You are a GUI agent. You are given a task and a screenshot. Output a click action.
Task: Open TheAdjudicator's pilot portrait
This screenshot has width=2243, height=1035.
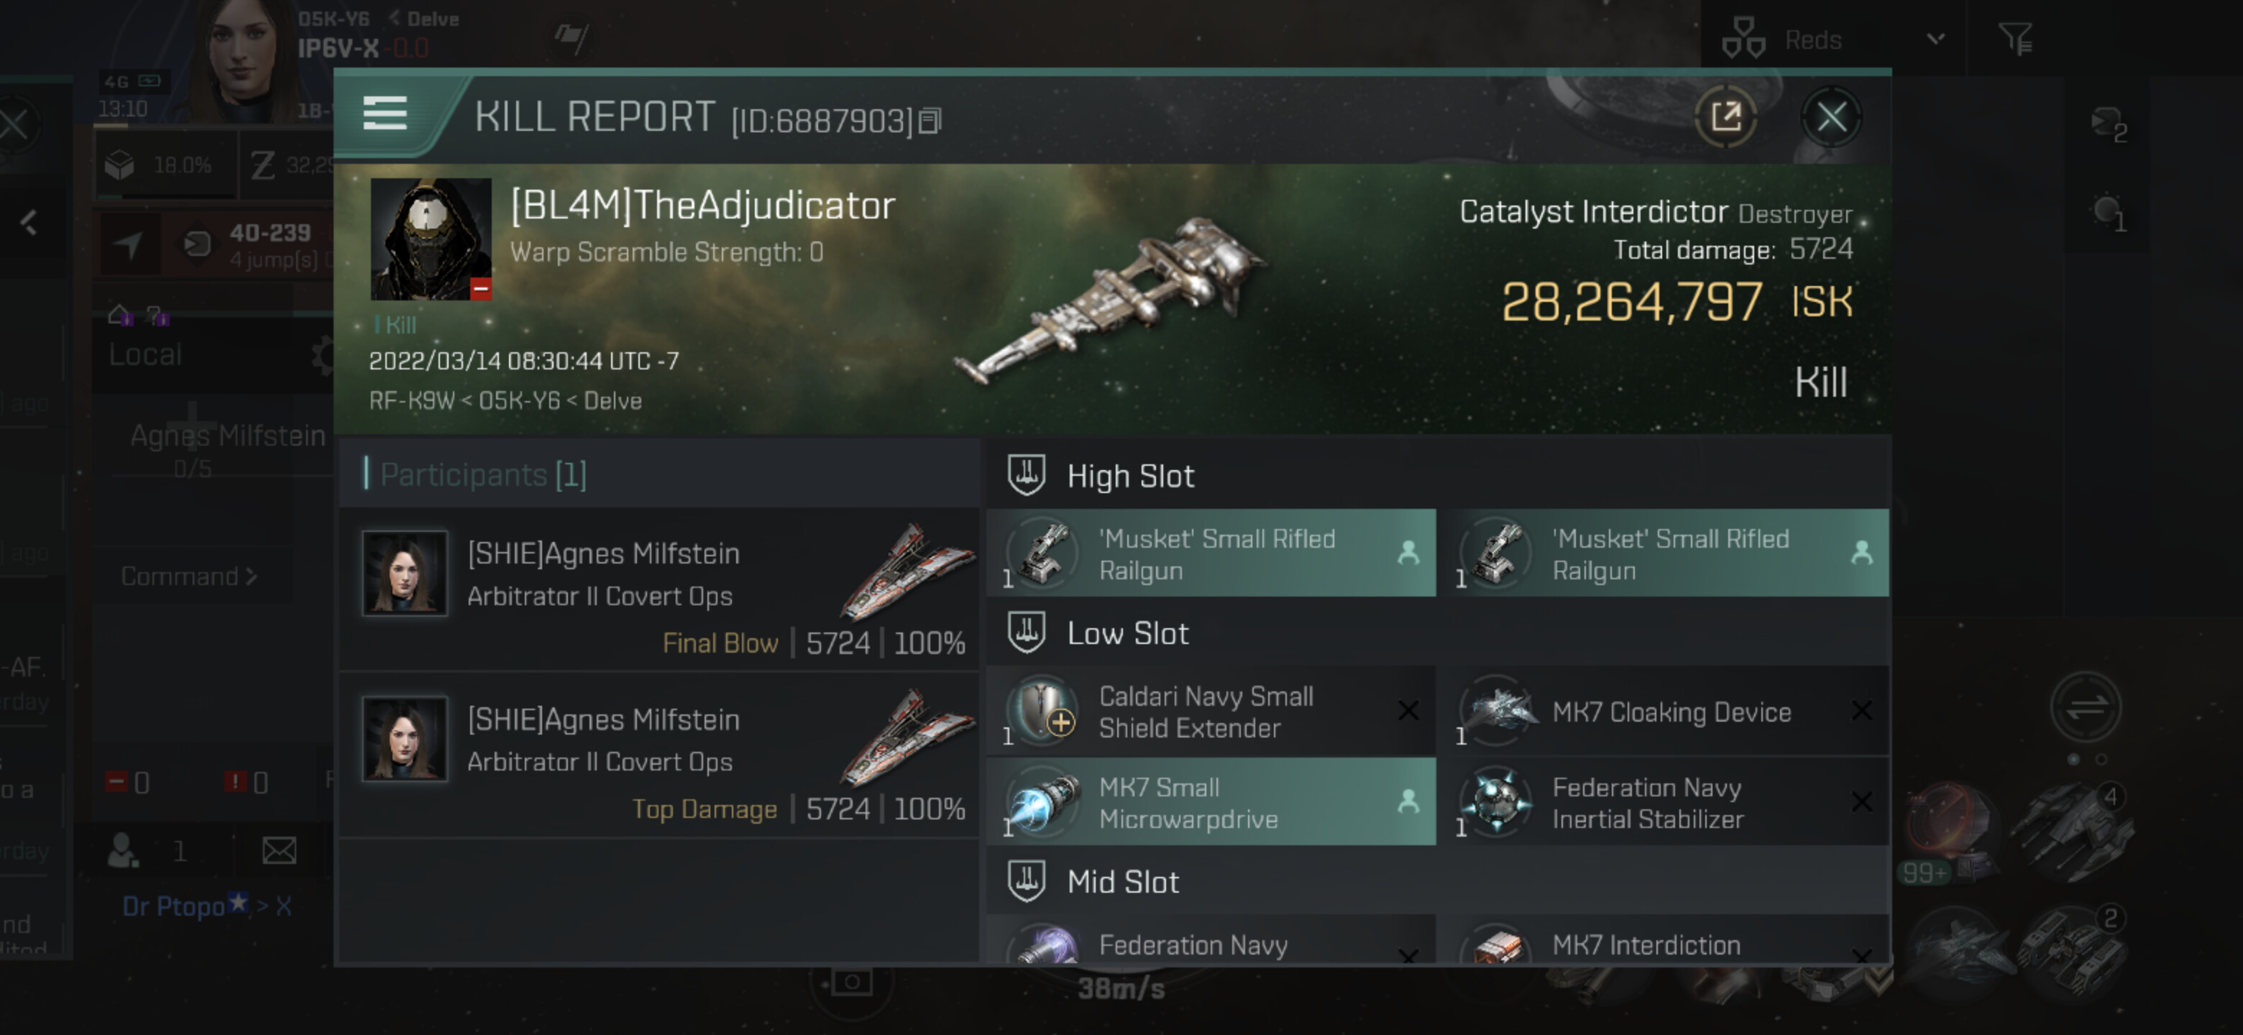tap(430, 239)
